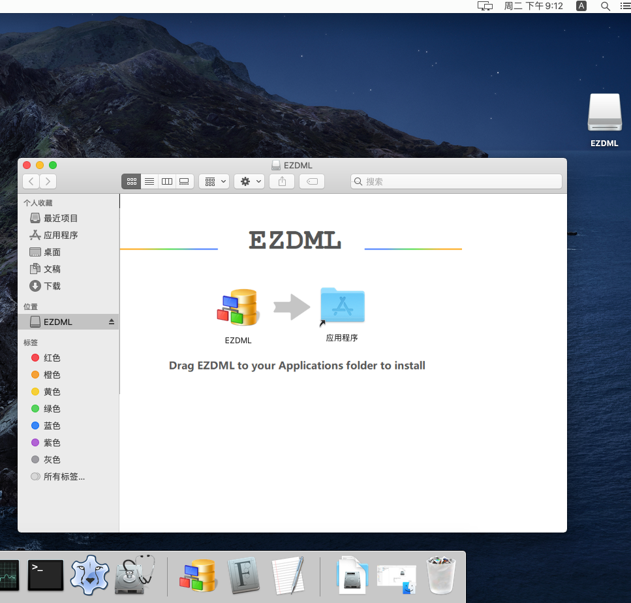This screenshot has height=603, width=631.
Task: Select the 灰色 tag
Action: [69, 459]
